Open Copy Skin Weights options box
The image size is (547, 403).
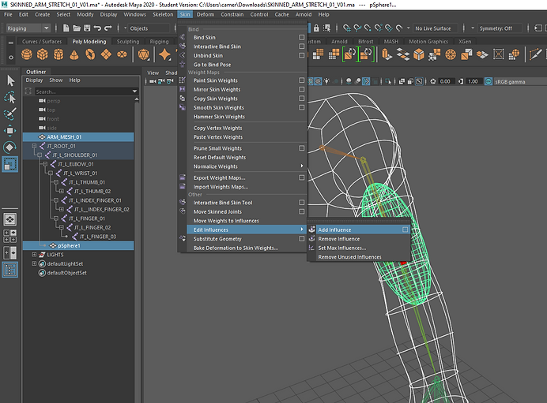(x=301, y=99)
